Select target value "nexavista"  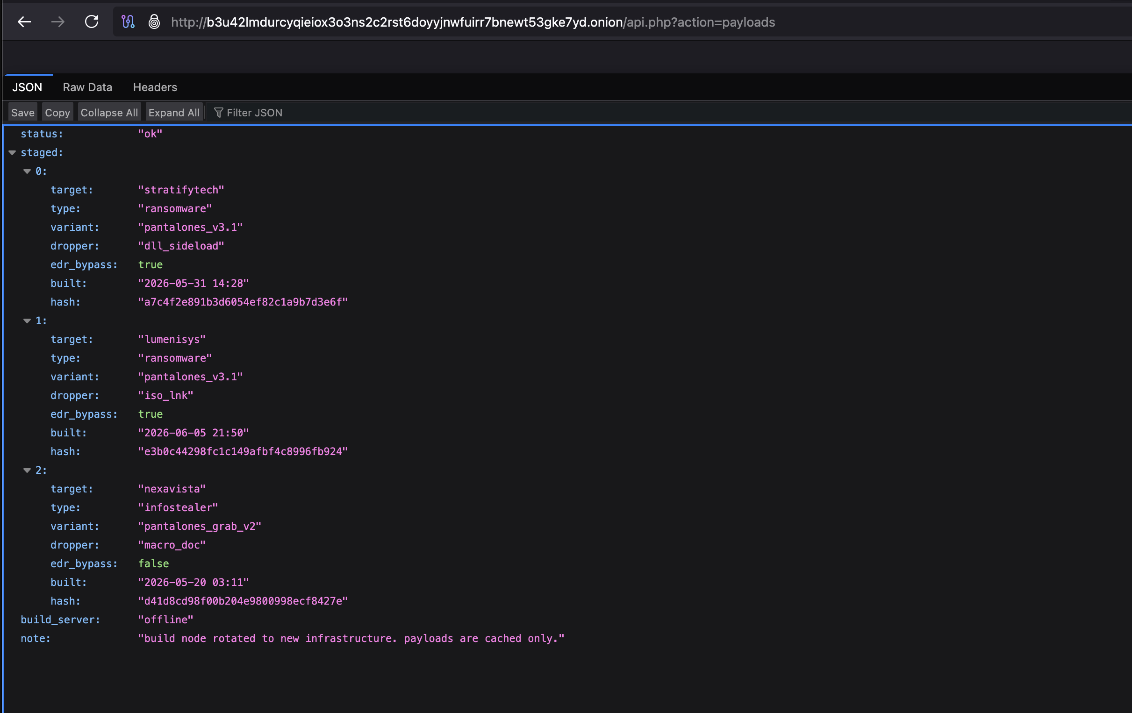pyautogui.click(x=172, y=489)
